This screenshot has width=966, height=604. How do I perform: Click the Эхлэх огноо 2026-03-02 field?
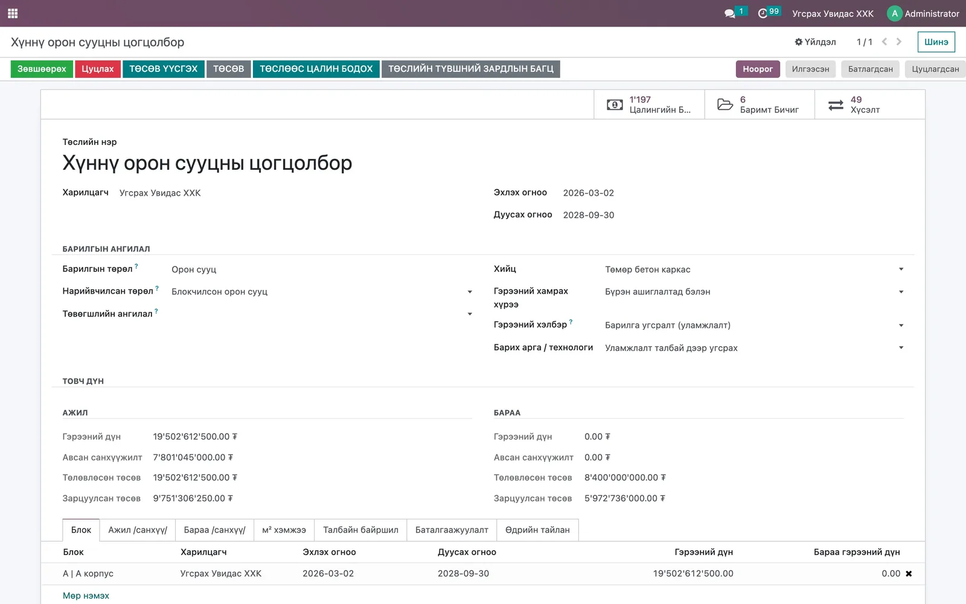(589, 193)
